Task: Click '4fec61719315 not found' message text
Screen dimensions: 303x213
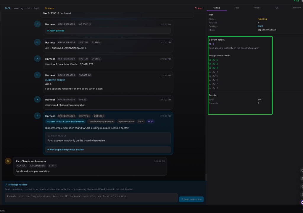Action: tap(57, 13)
